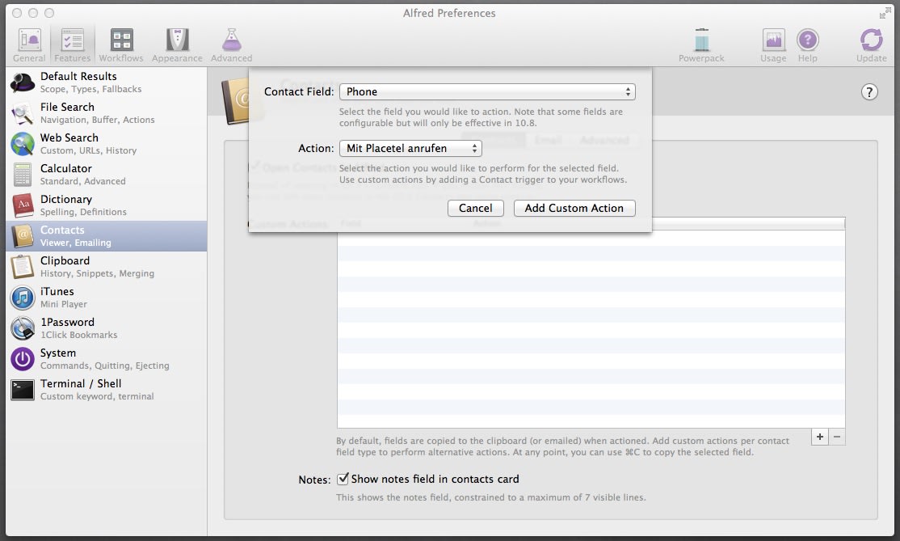Click the Dictionary book icon

23,205
